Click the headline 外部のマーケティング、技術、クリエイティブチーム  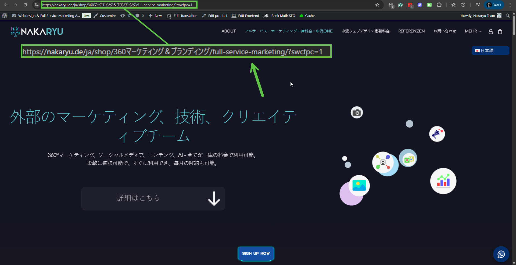[153, 126]
